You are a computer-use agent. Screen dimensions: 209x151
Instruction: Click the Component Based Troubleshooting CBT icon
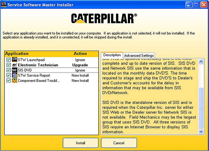pyautogui.click(x=14, y=81)
